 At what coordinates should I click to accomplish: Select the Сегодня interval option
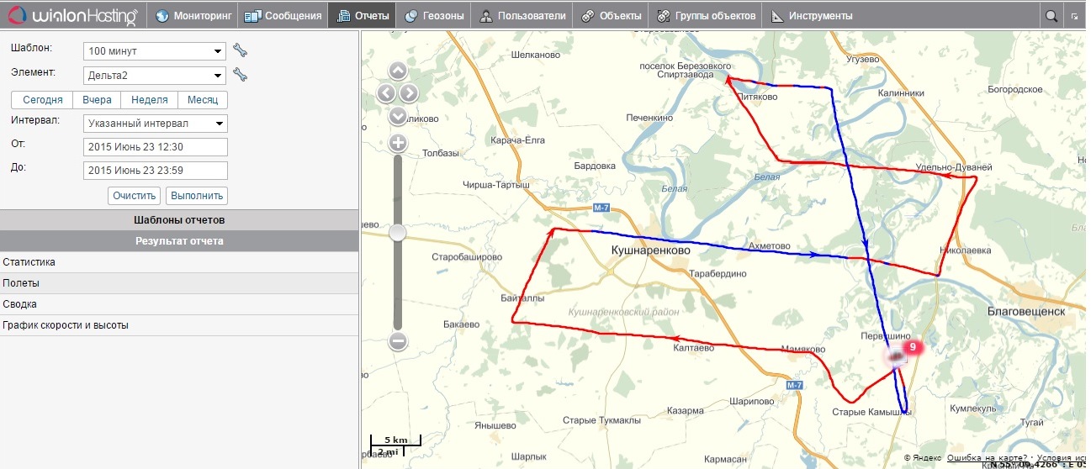coord(42,99)
